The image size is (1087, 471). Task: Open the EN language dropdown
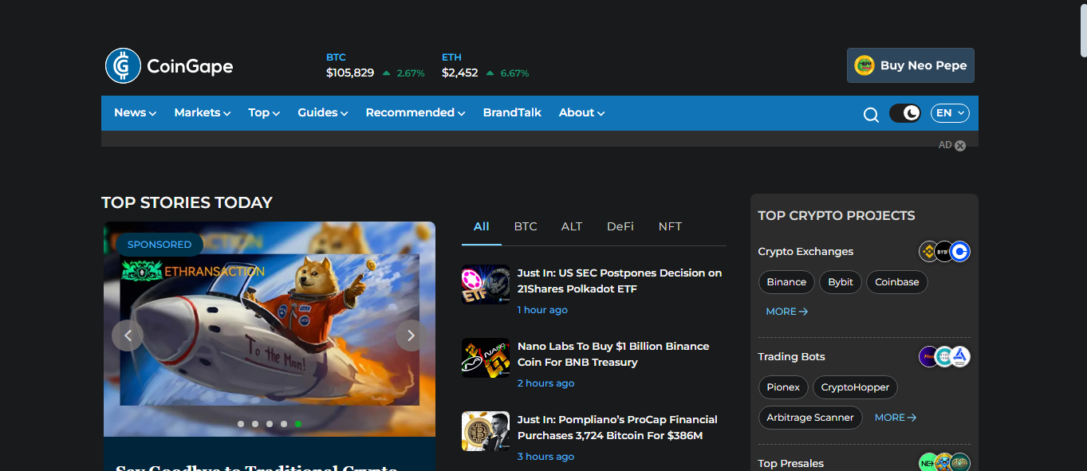click(950, 113)
